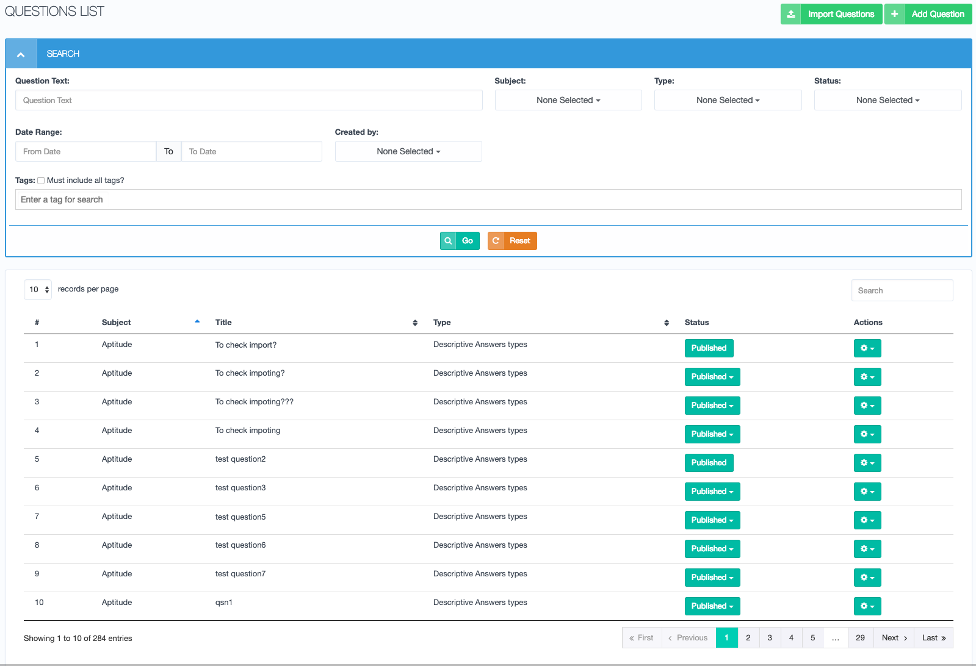Change records per page selector
The height and width of the screenshot is (666, 976).
pyautogui.click(x=38, y=290)
